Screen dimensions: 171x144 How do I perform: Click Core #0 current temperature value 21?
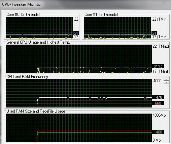76,33
